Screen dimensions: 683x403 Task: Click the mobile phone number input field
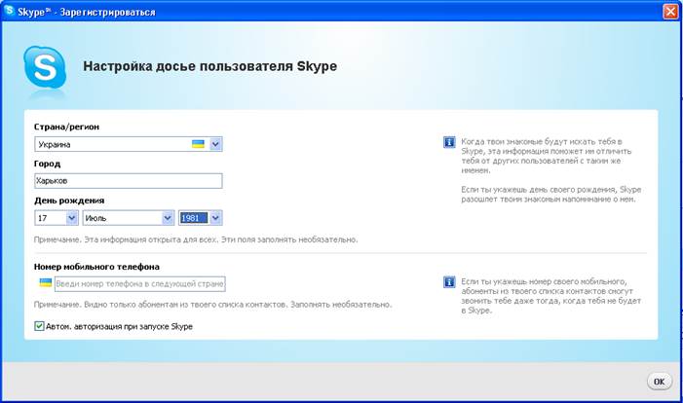click(139, 283)
